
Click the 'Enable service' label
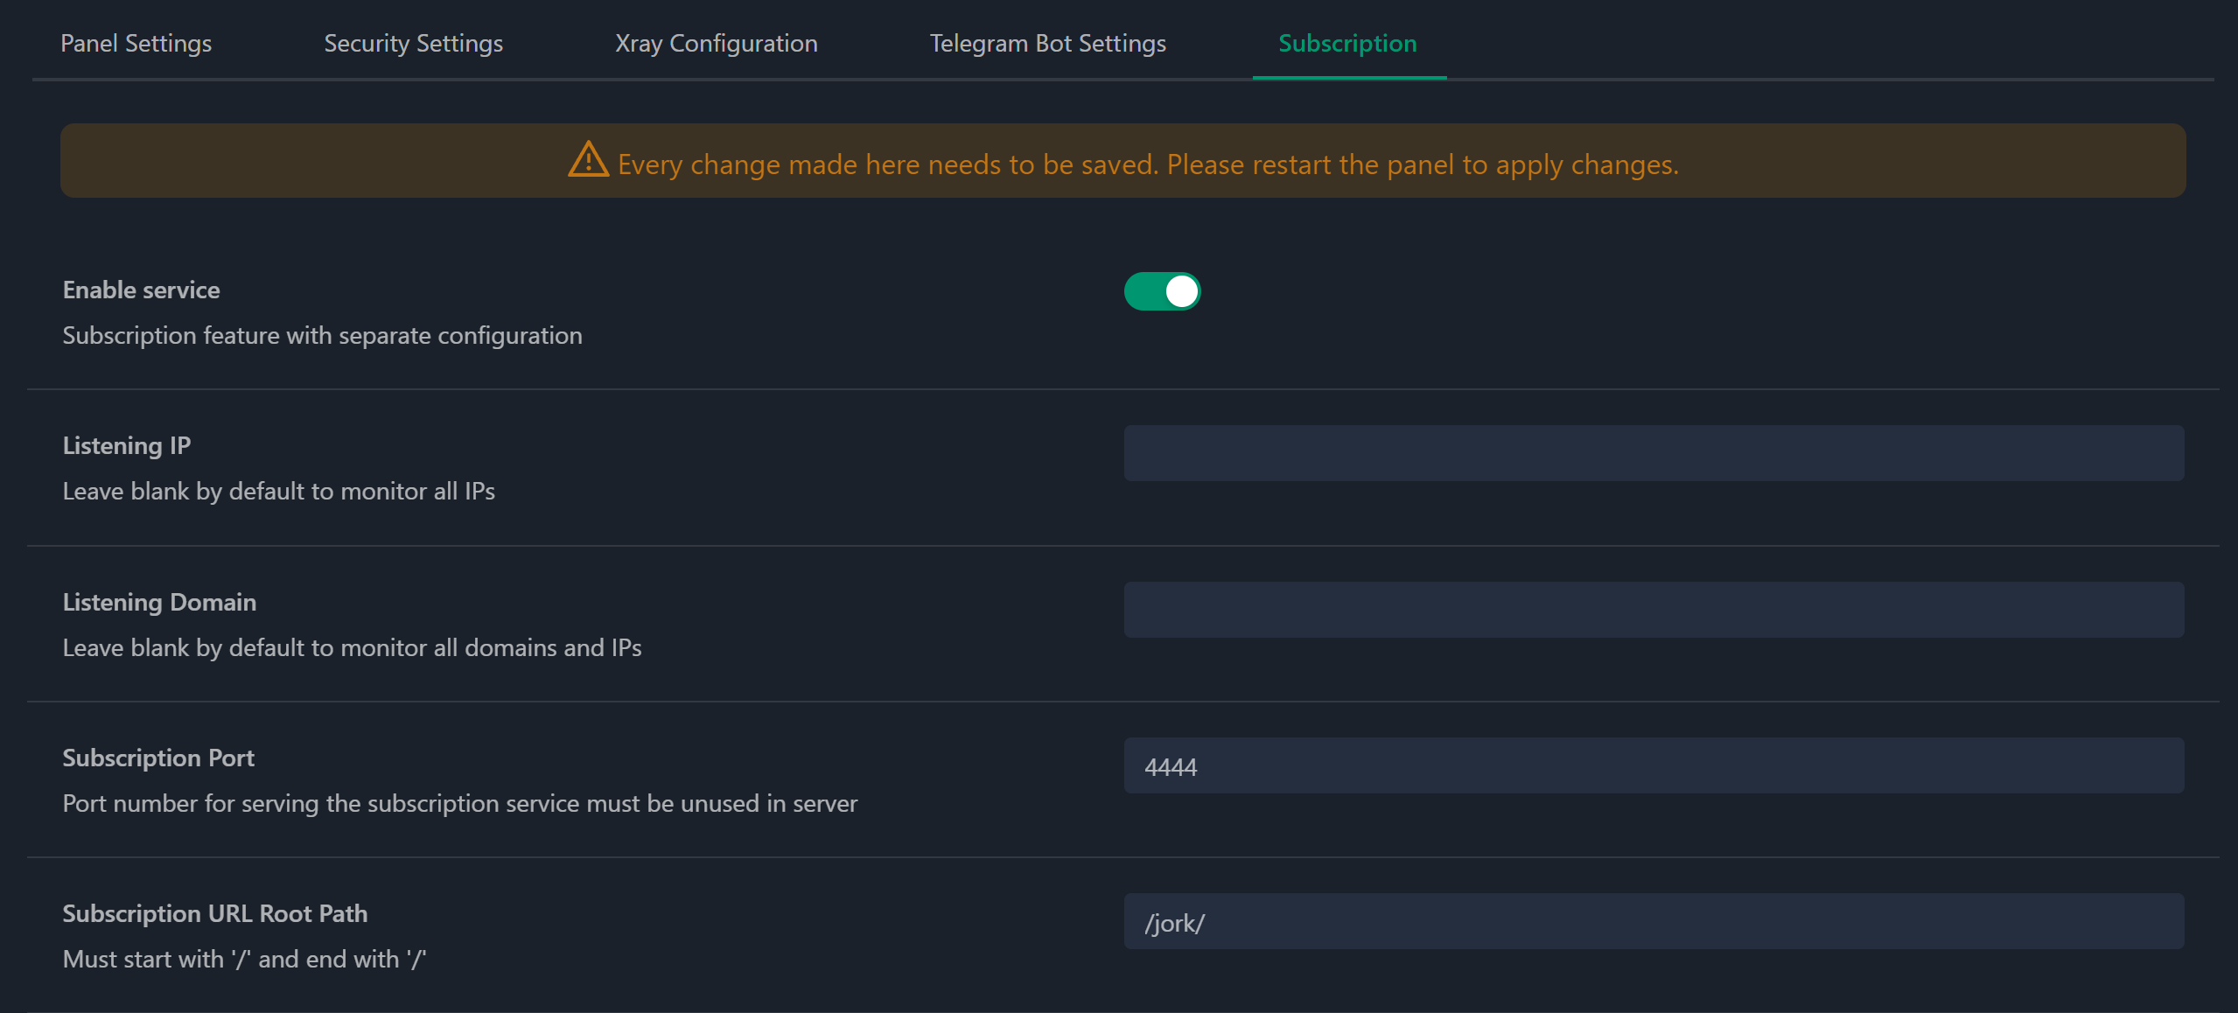(141, 290)
